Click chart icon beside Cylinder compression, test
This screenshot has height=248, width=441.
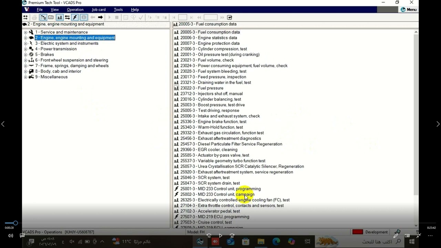pos(176,49)
